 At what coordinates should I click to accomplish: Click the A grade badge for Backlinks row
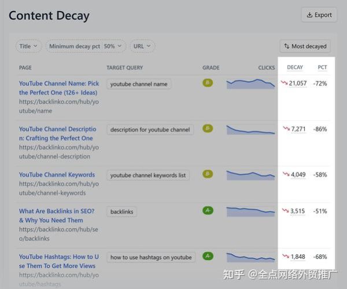[x=208, y=210]
